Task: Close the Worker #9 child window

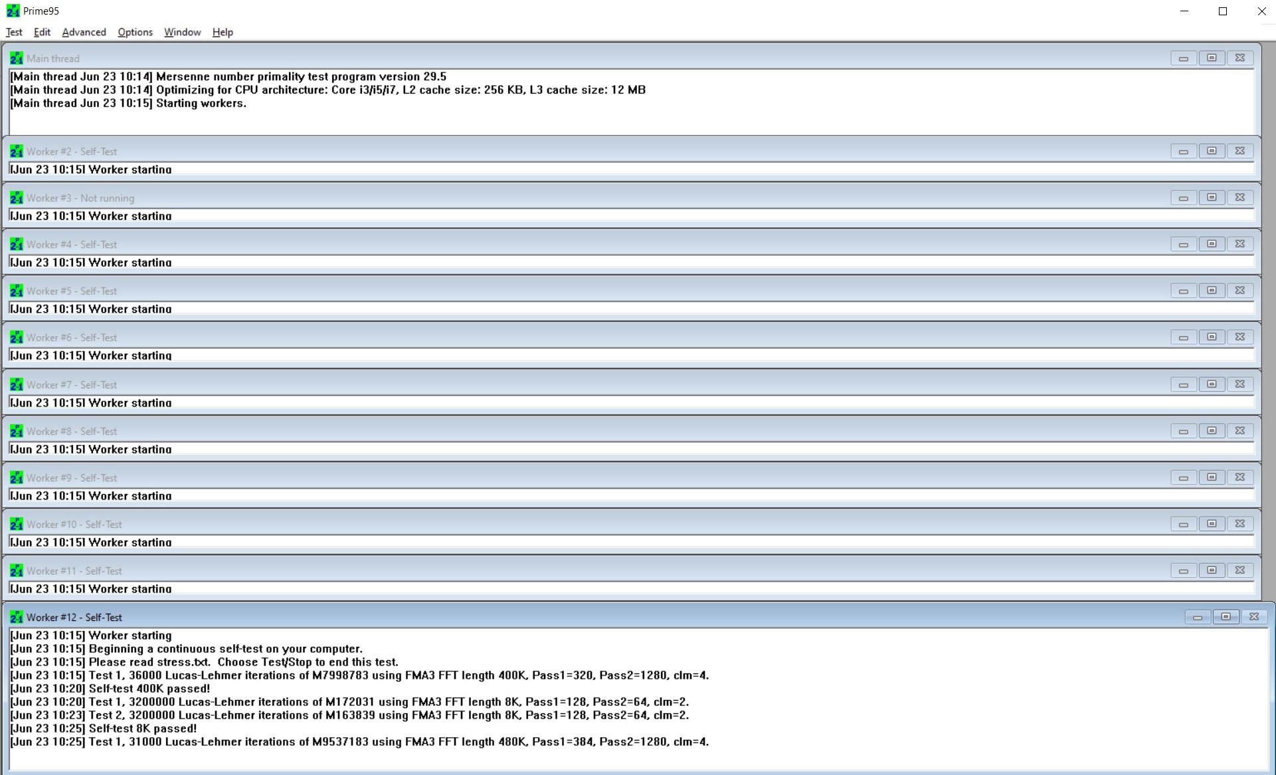Action: coord(1239,477)
